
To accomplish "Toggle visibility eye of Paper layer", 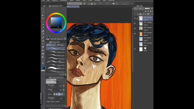I will click(x=135, y=49).
